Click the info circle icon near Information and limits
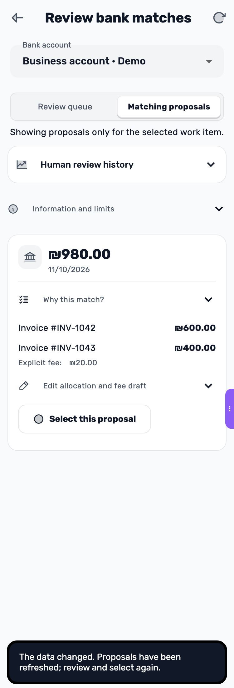 (13, 209)
